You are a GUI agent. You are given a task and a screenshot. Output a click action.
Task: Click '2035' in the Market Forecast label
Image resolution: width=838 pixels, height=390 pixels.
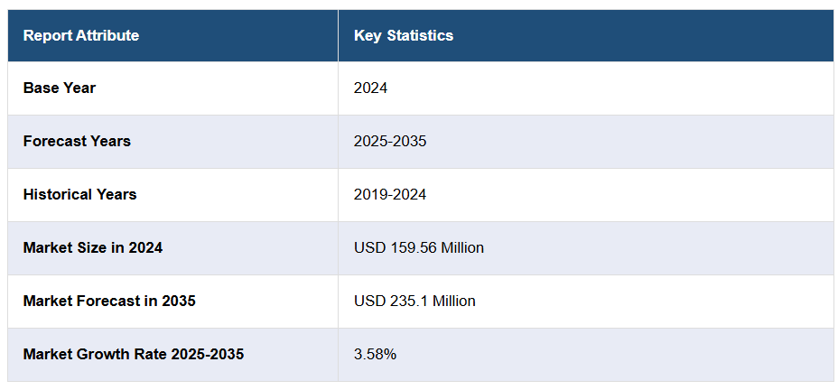coord(178,301)
